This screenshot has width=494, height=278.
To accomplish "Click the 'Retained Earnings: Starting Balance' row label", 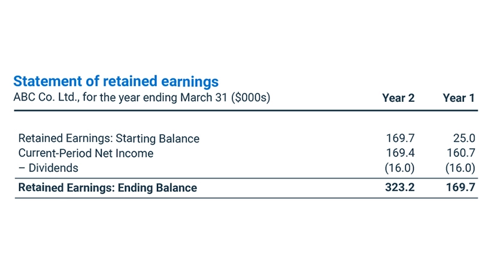I will pyautogui.click(x=109, y=138).
